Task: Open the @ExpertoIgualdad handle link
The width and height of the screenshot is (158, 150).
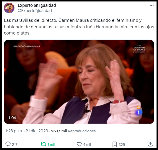Action: (x=35, y=11)
